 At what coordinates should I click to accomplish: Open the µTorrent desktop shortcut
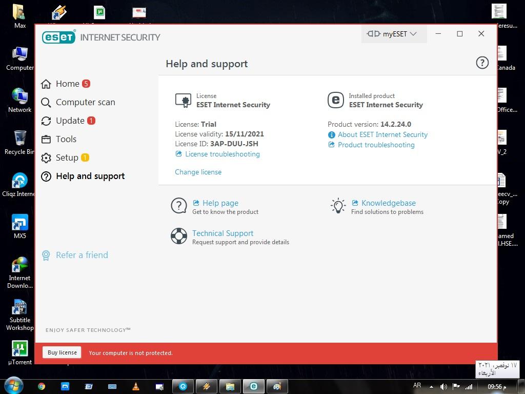[x=20, y=352]
